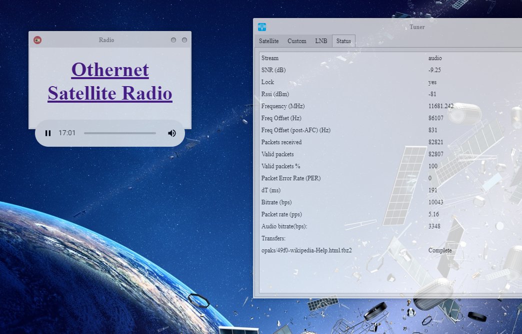
Task: Click the 'Transfers:' label
Action: click(273, 238)
